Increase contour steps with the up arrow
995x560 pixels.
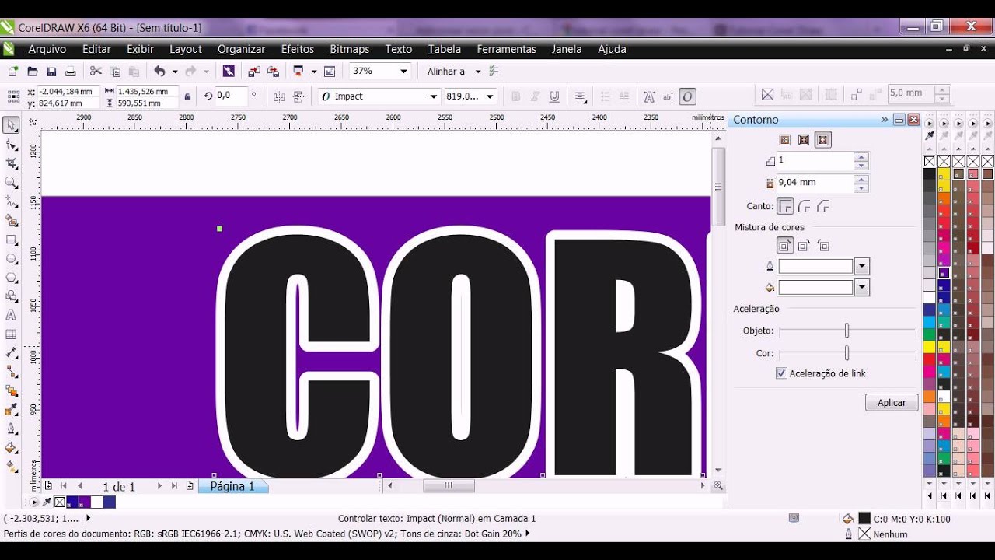pos(861,156)
